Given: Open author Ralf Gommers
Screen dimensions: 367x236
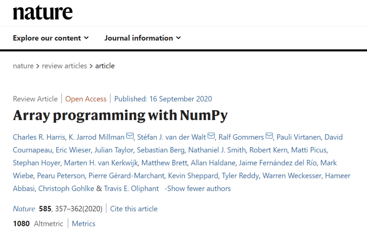Looking at the screenshot, I should click(x=241, y=137).
